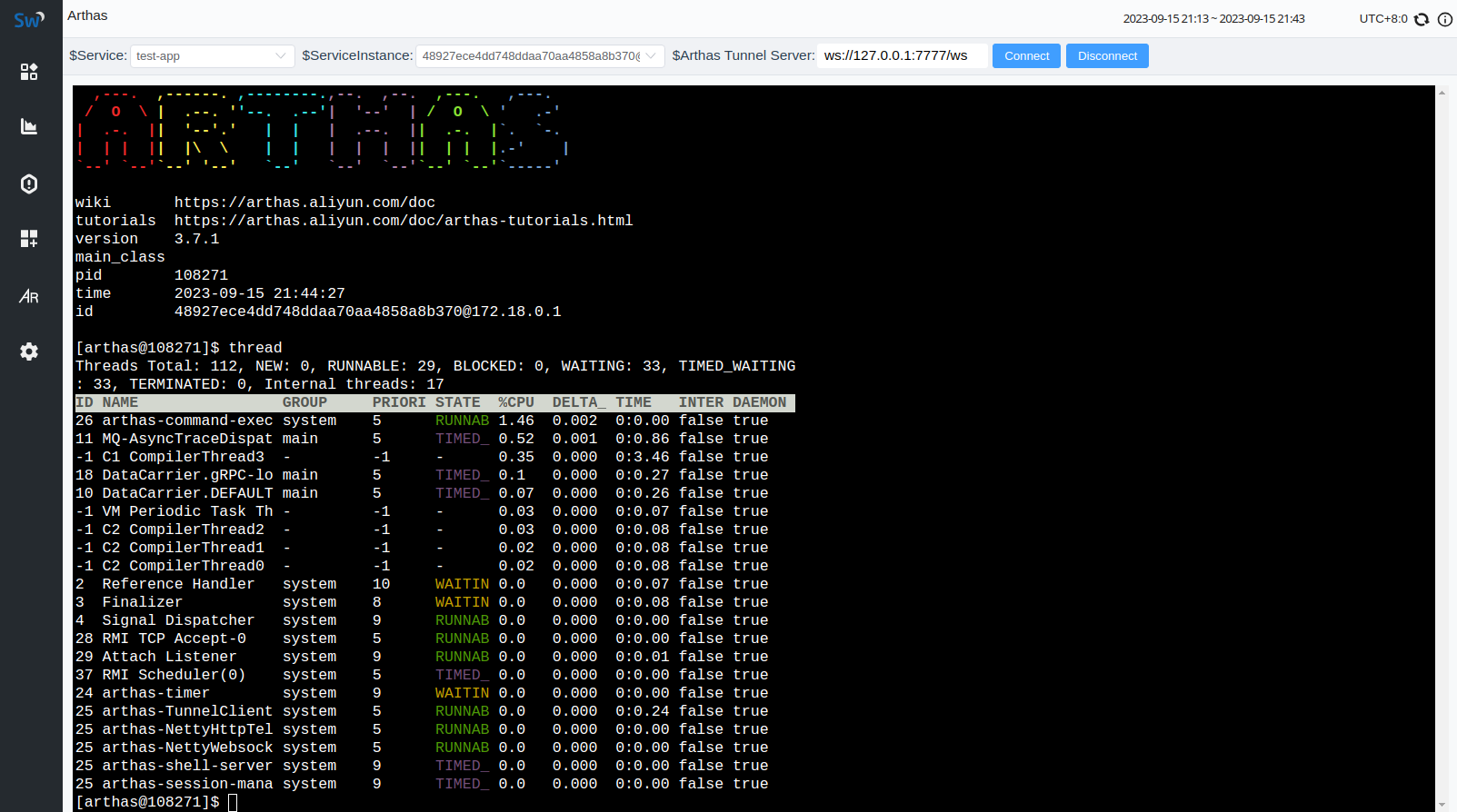Click the Connect button
The width and height of the screenshot is (1457, 812).
(x=1027, y=56)
